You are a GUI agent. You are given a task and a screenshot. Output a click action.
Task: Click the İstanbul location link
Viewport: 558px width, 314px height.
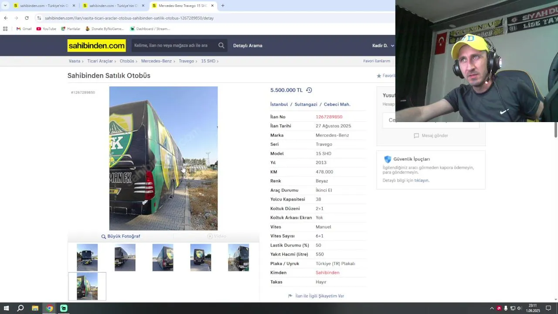pyautogui.click(x=279, y=104)
